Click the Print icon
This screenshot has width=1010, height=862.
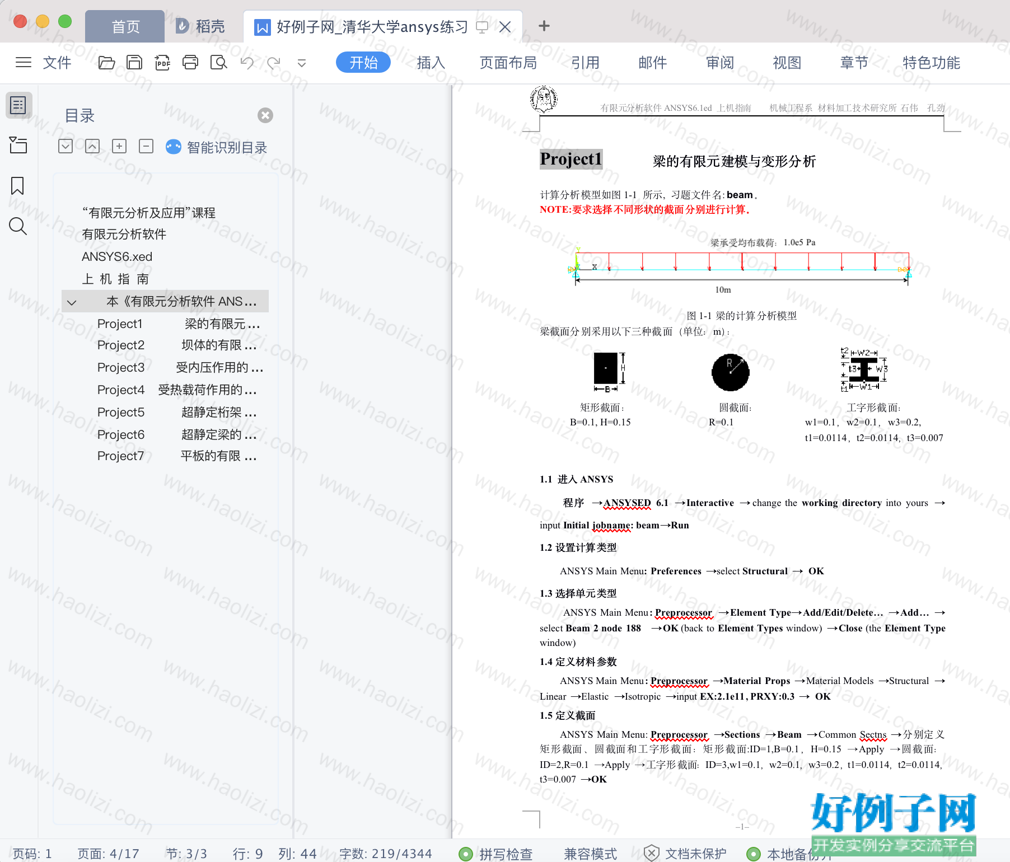190,62
